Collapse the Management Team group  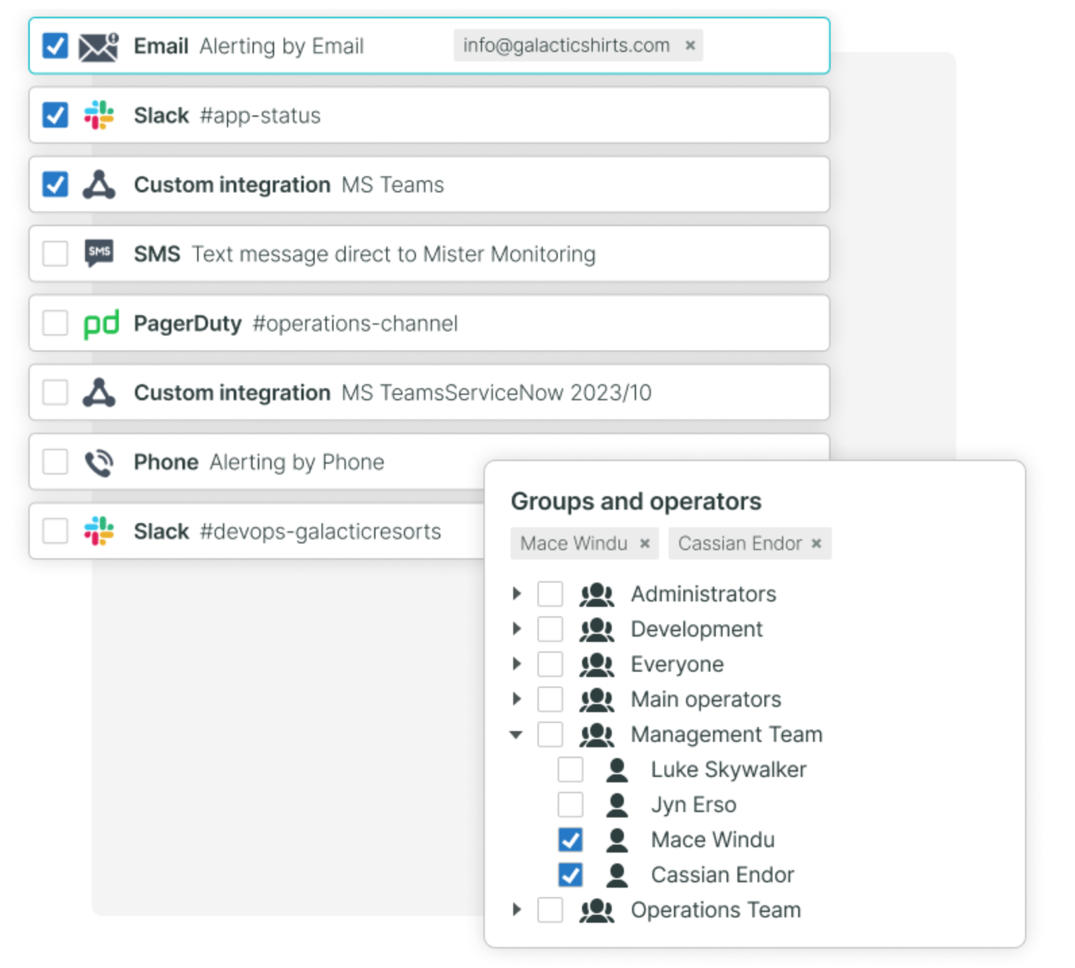click(517, 734)
